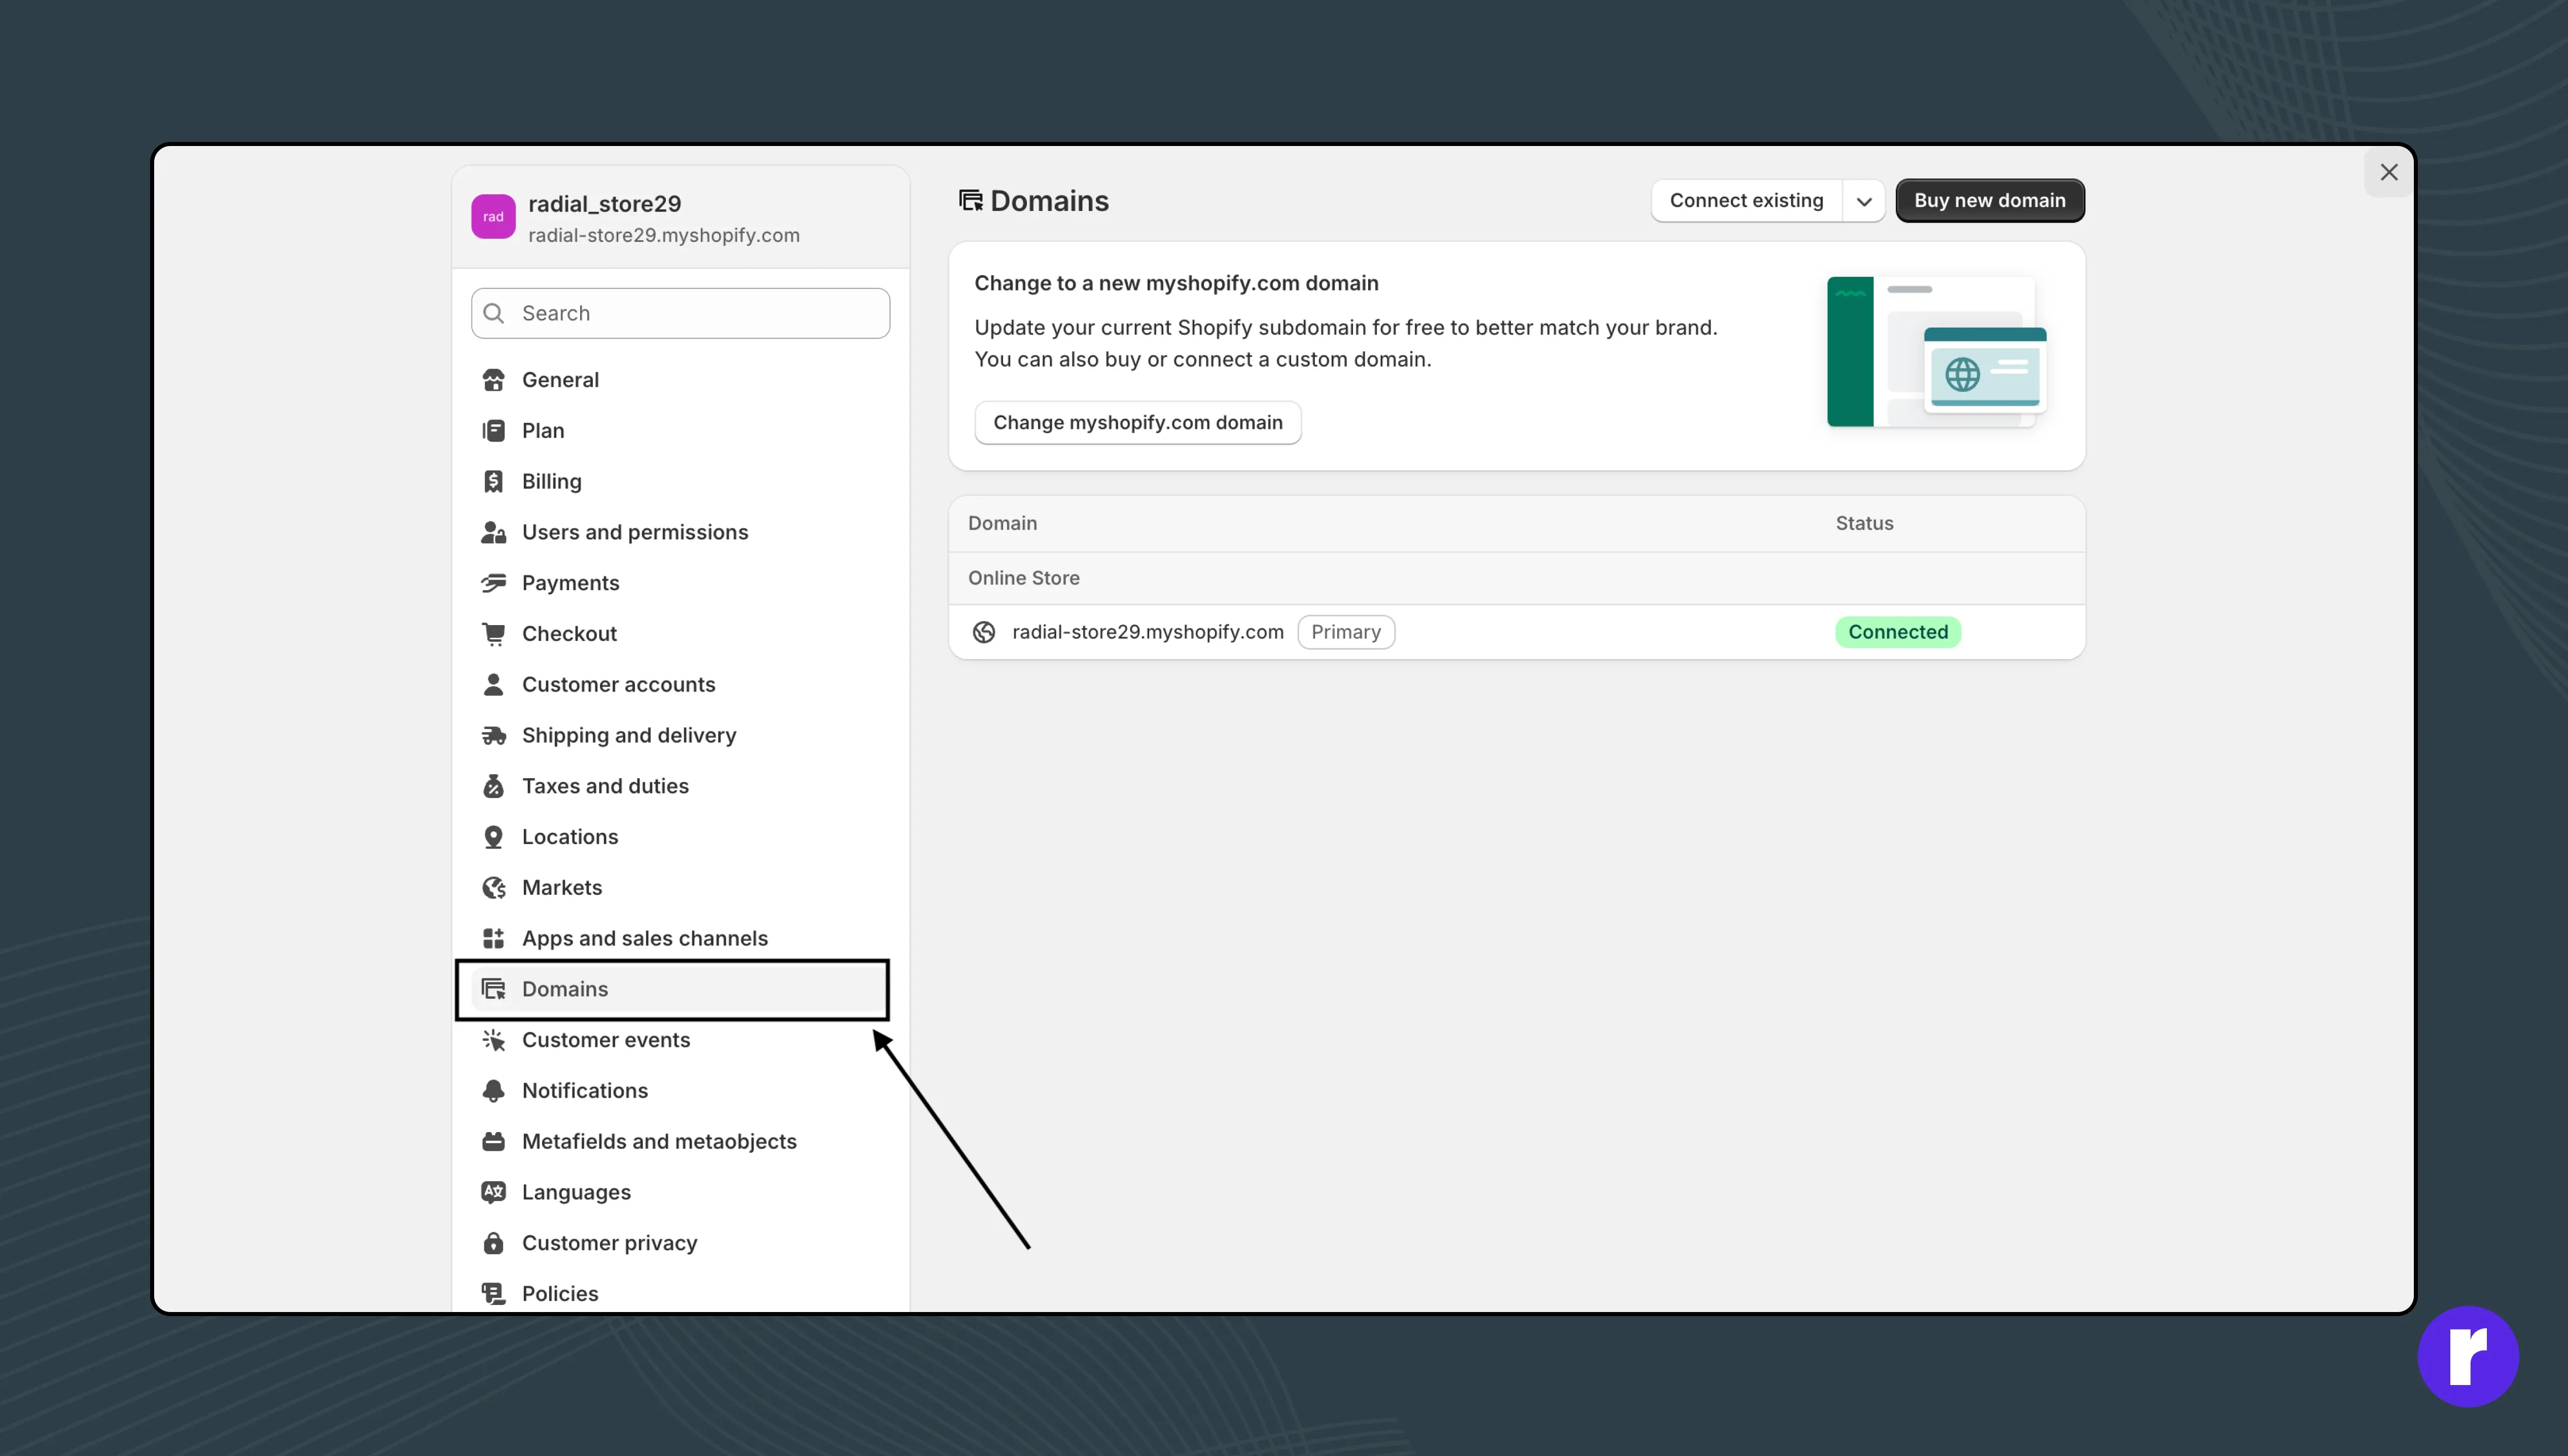Click the Billing receipt icon
Viewport: 2568px width, 1456px height.
tap(493, 481)
